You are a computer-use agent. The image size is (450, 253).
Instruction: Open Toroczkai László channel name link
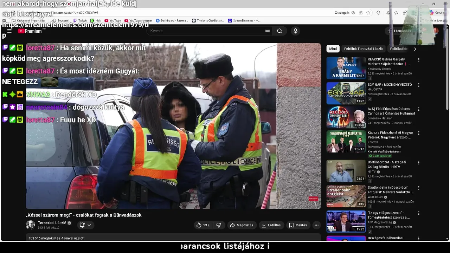click(x=52, y=223)
